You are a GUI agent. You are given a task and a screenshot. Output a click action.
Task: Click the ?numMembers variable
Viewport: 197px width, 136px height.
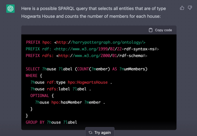(132, 69)
